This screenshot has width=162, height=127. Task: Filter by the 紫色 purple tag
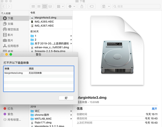click(14, 114)
